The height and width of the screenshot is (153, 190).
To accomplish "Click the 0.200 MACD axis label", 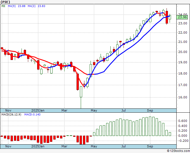I will click(182, 131).
